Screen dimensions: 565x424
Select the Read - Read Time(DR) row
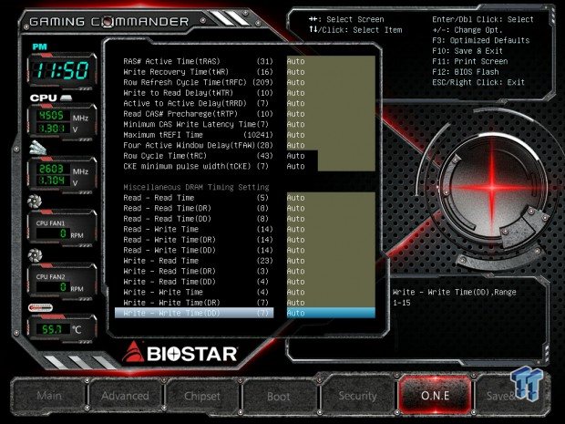[198, 208]
